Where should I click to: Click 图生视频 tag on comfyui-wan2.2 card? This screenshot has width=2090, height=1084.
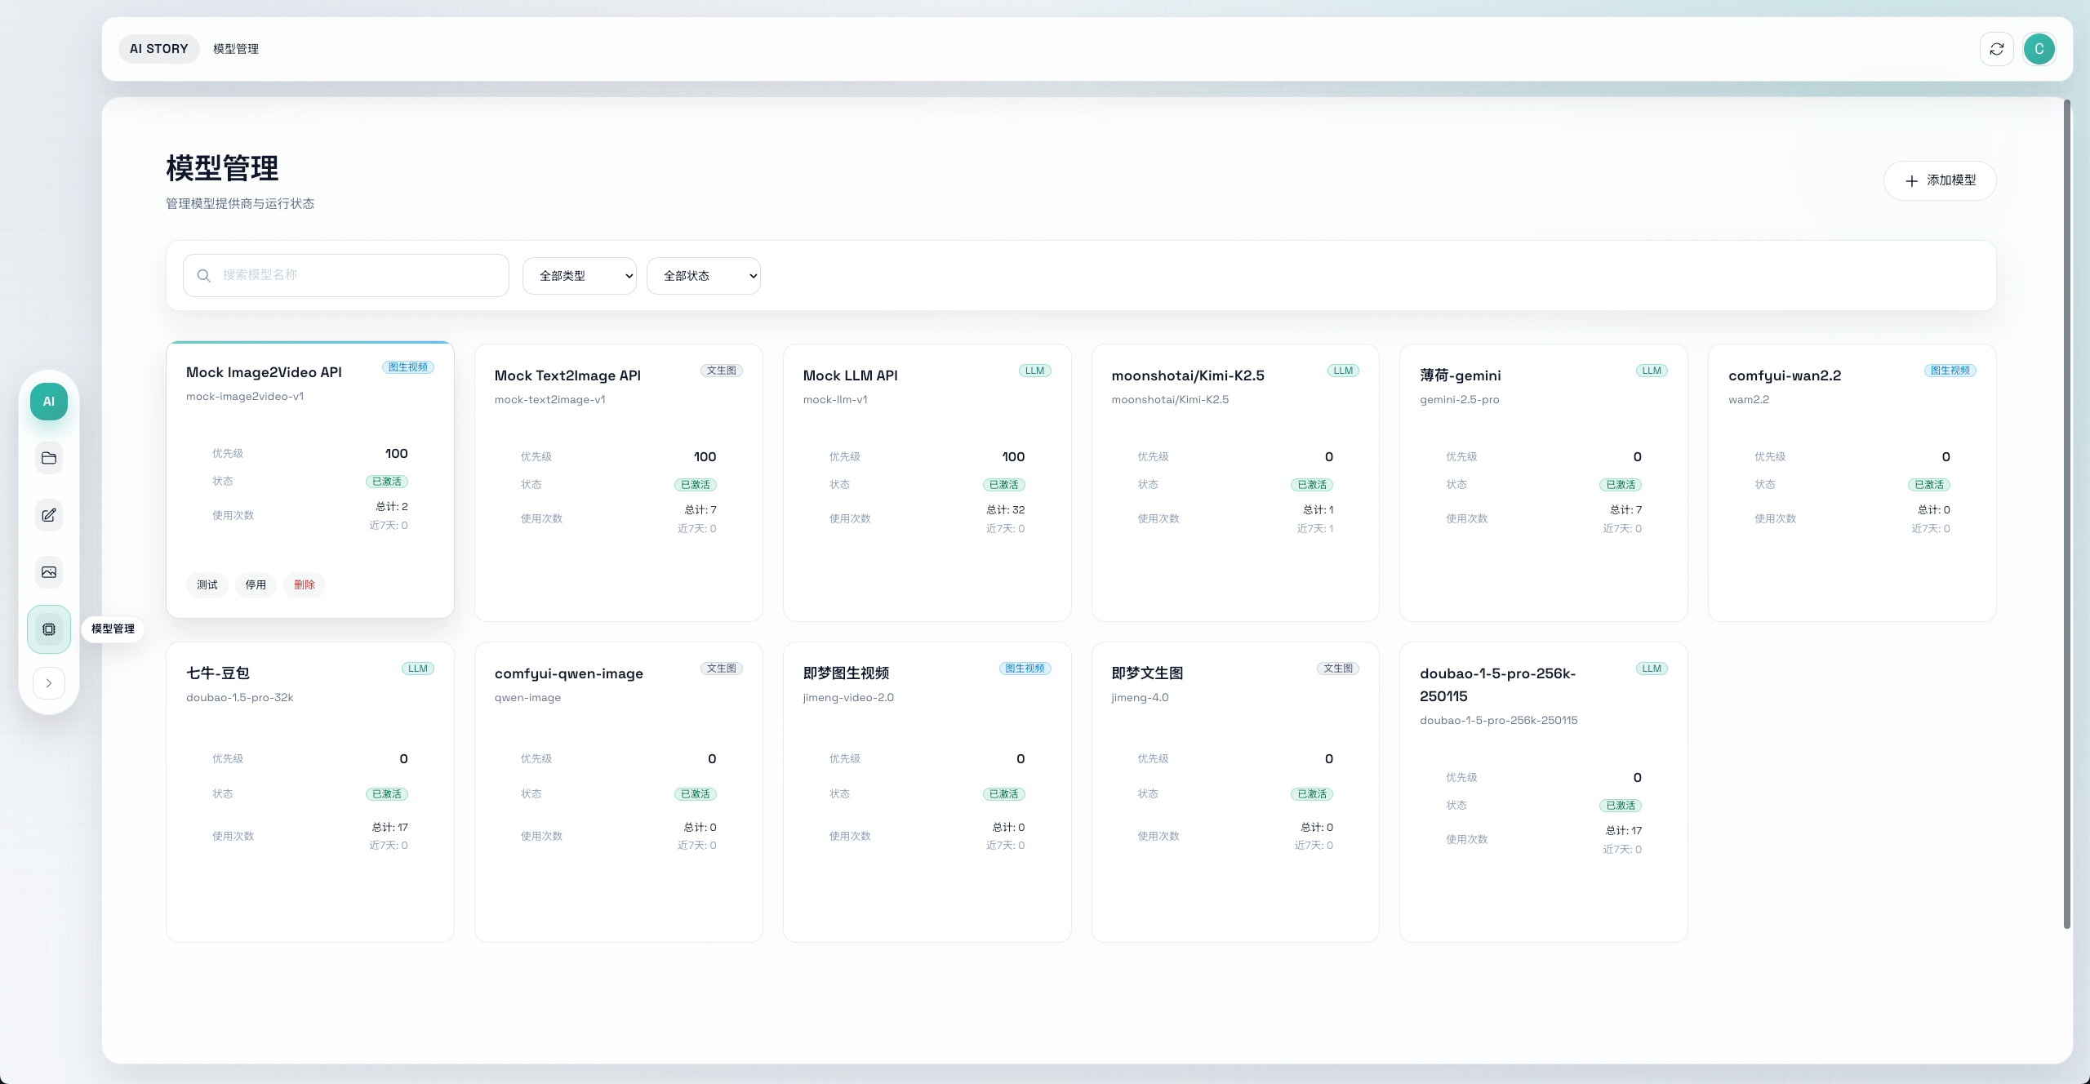click(x=1950, y=371)
